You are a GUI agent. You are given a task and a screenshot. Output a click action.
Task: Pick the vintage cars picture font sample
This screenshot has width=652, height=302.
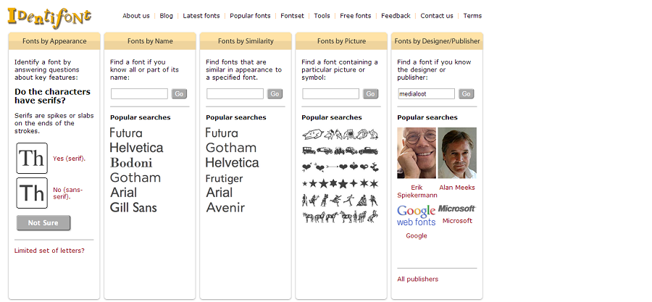tap(340, 151)
